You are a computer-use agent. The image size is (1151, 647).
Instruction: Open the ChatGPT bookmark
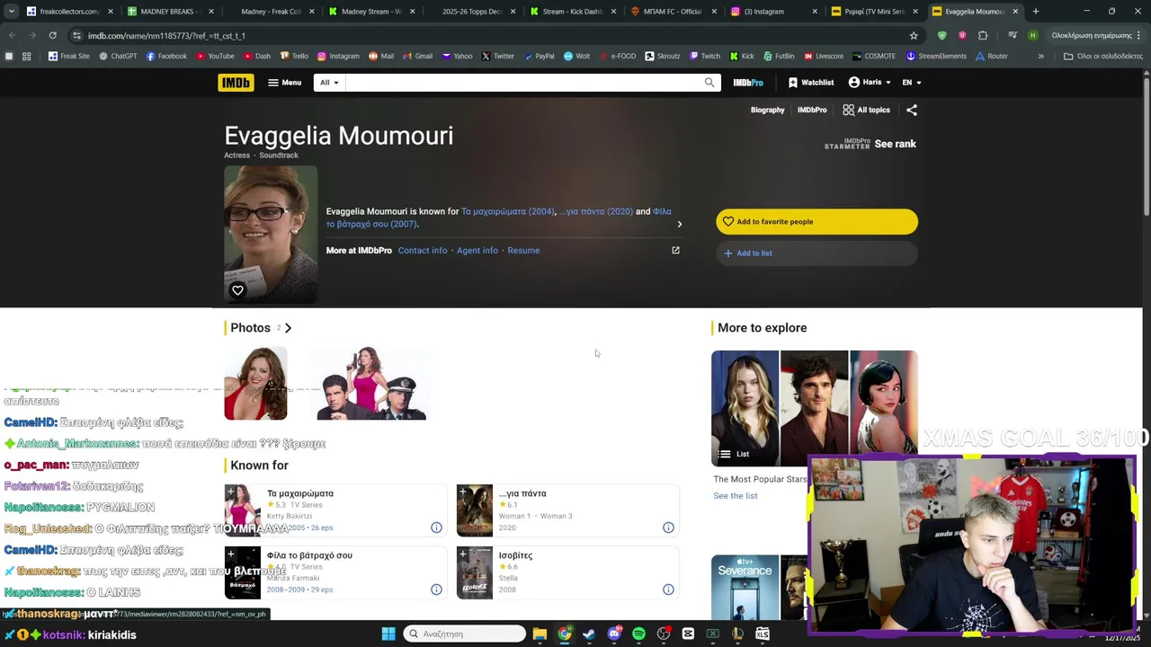[x=118, y=56]
